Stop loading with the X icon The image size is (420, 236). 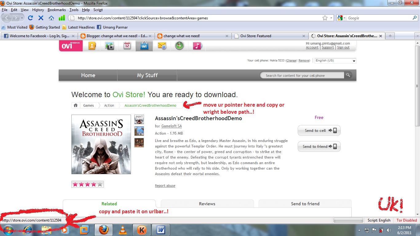click(41, 18)
